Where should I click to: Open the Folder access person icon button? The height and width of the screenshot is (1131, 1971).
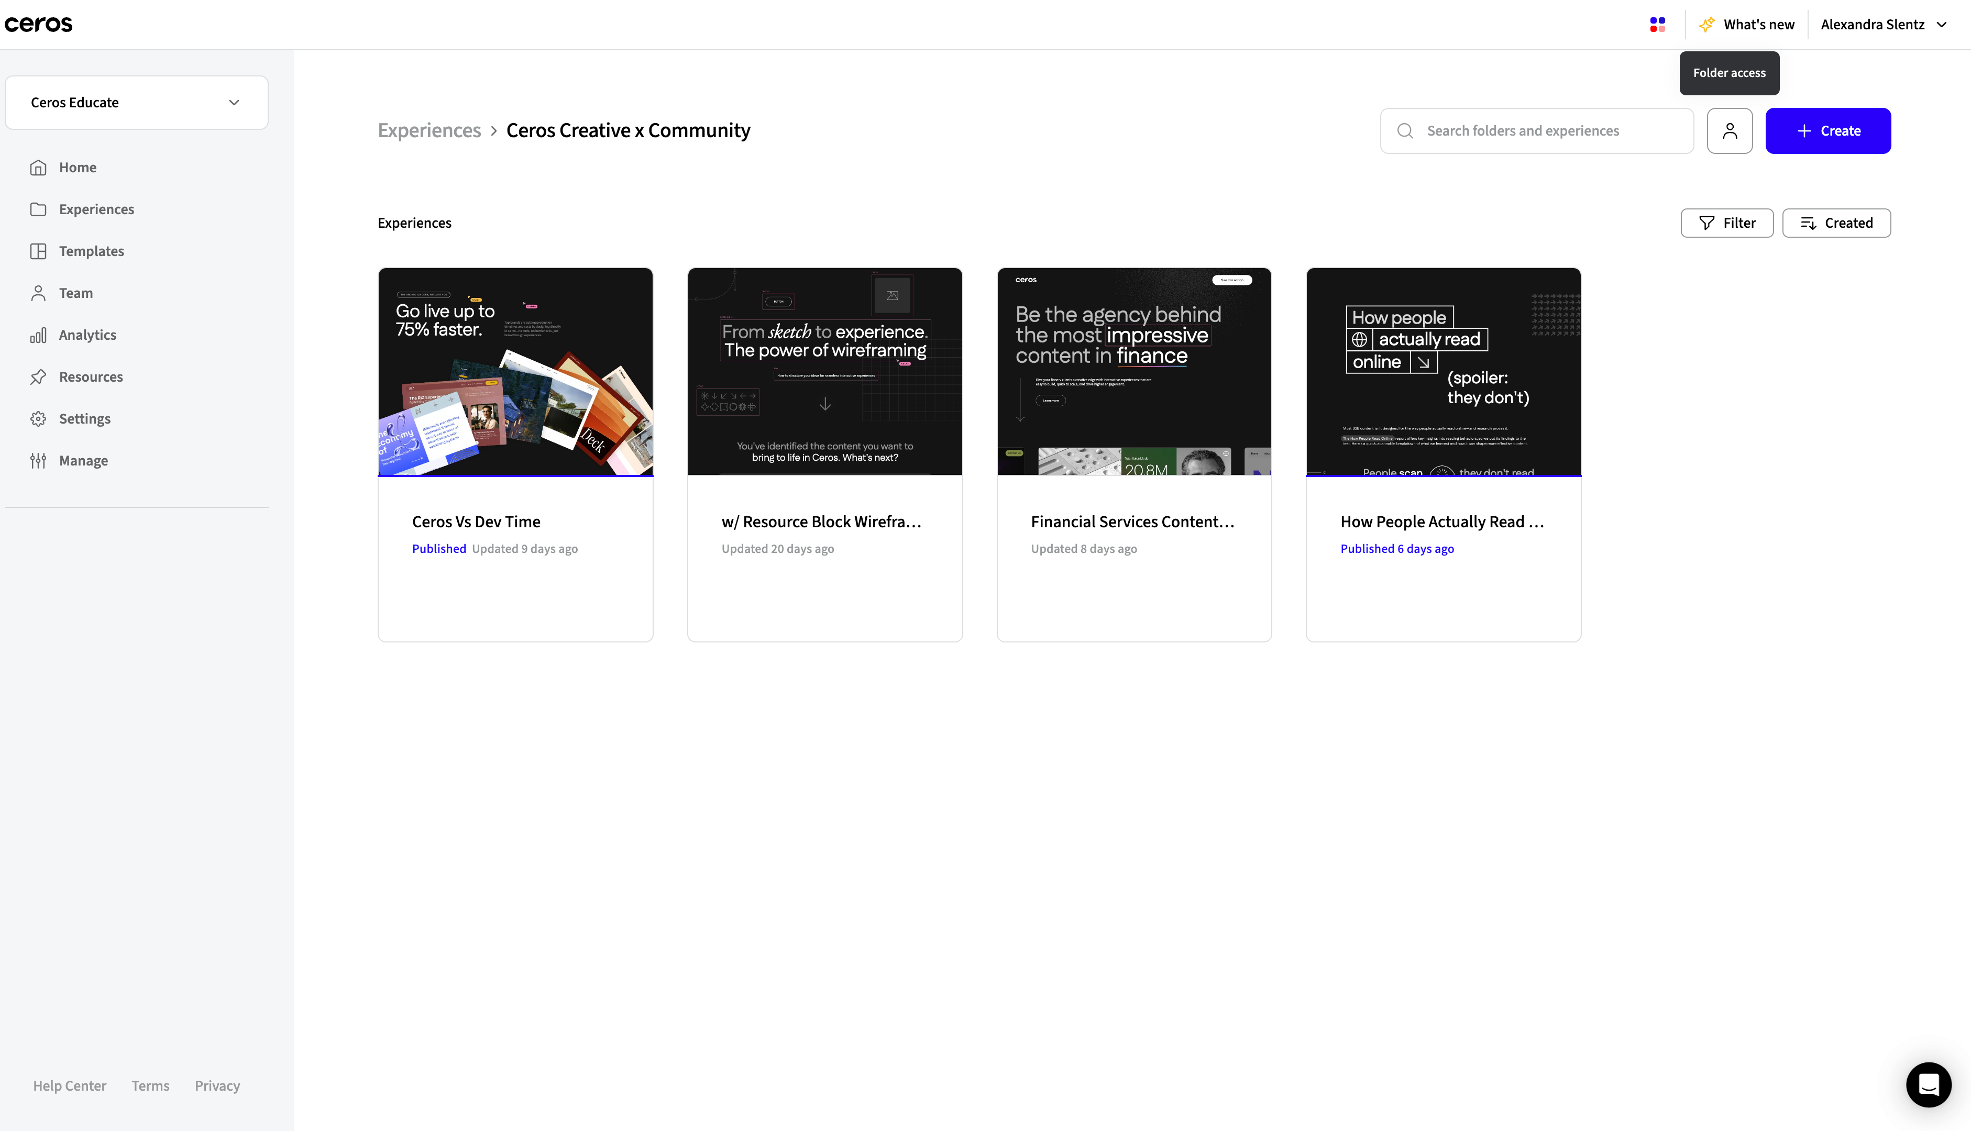tap(1730, 130)
